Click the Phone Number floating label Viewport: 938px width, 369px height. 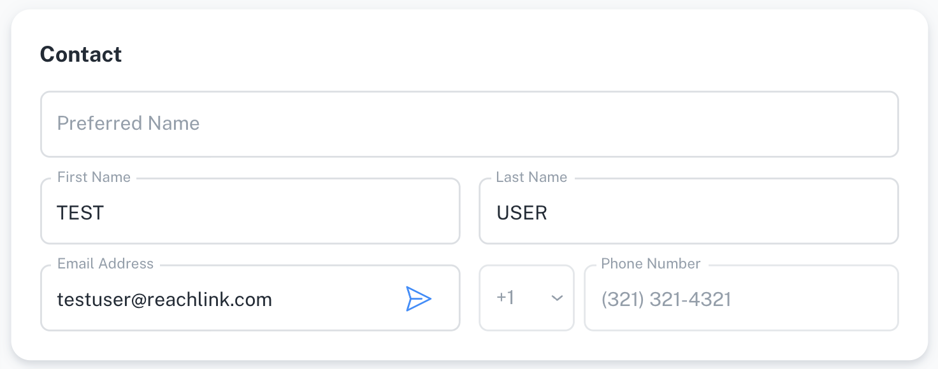(x=651, y=264)
